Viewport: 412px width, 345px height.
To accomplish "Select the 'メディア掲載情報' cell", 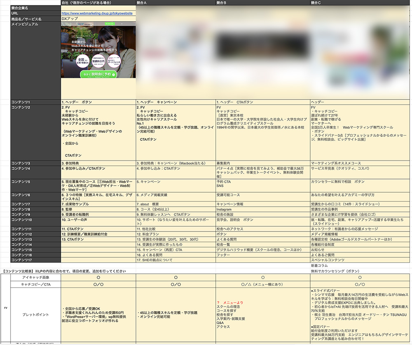I will pyautogui.click(x=360, y=234).
